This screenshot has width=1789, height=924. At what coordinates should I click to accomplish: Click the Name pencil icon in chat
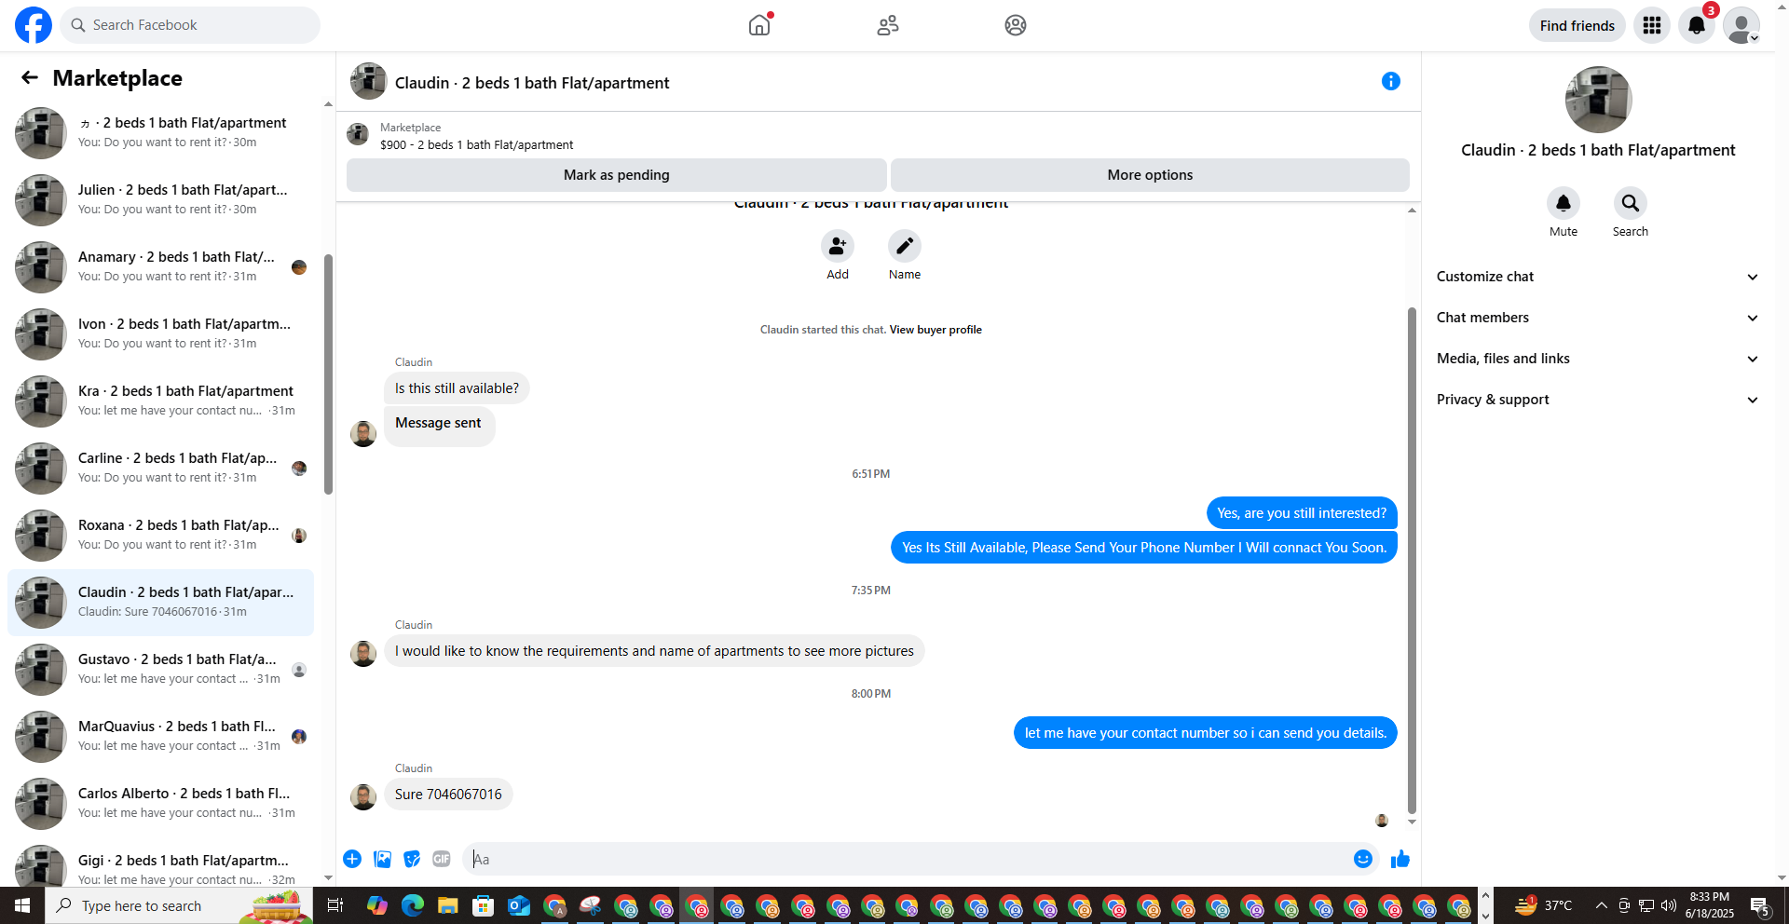point(905,246)
